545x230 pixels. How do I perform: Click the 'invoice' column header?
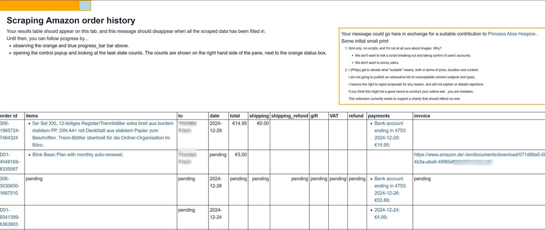click(423, 116)
